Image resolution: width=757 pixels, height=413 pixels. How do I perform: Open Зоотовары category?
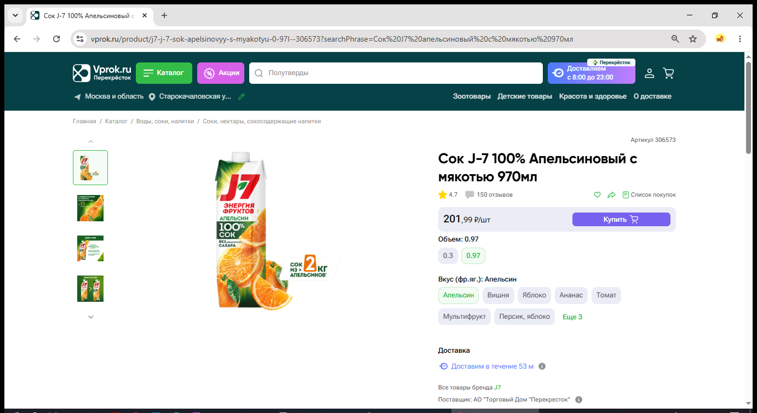(x=472, y=96)
